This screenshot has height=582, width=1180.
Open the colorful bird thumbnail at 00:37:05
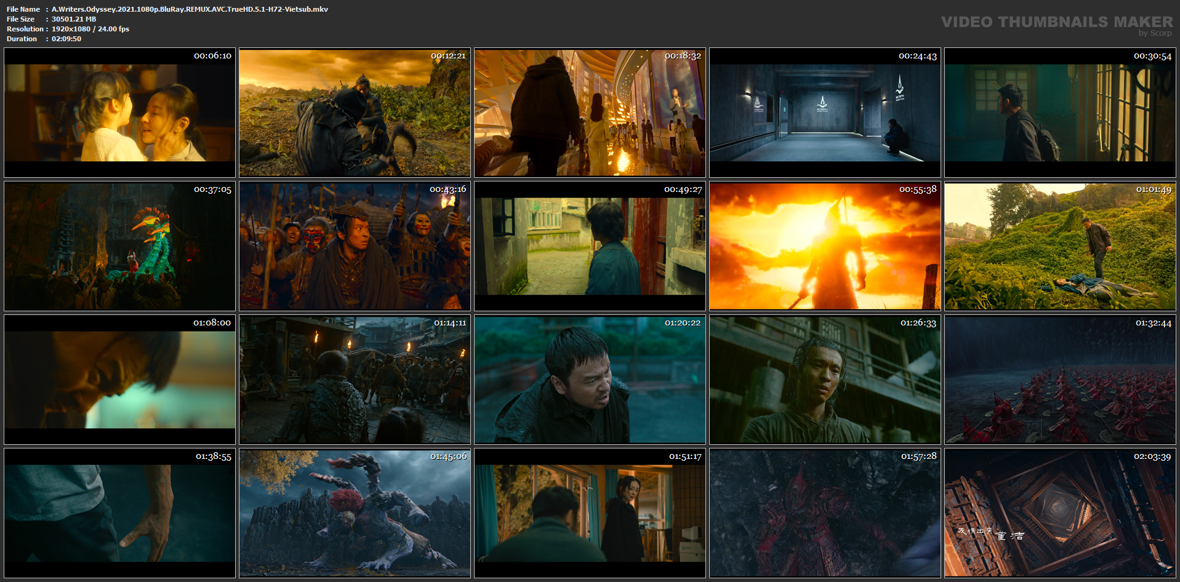click(x=120, y=246)
